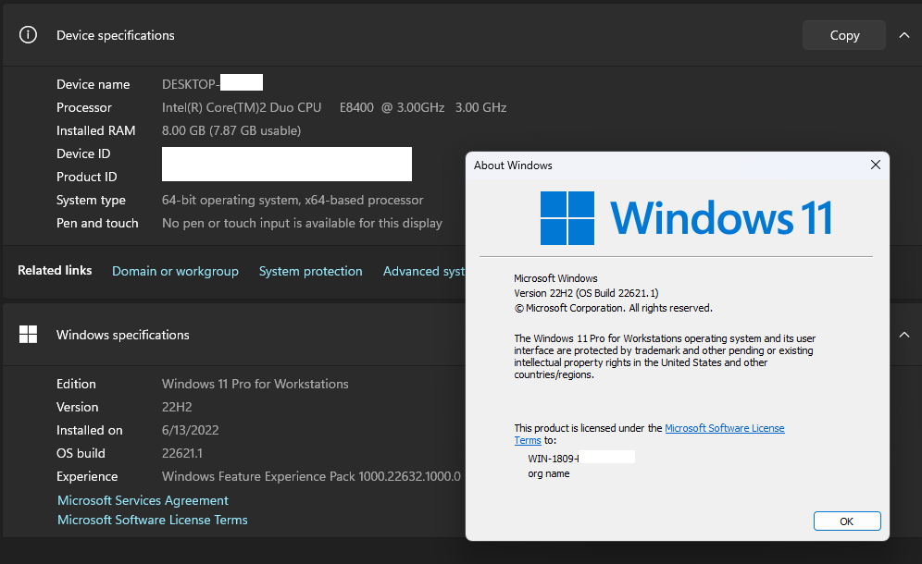Screen dimensions: 922x564
Task: Click the Device ID label
Action: click(83, 153)
